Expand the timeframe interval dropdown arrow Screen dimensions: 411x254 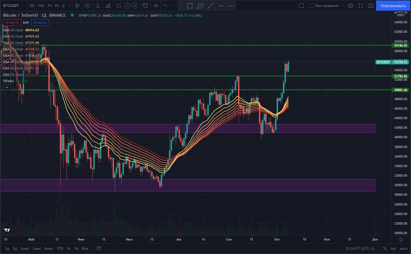[x=70, y=5]
